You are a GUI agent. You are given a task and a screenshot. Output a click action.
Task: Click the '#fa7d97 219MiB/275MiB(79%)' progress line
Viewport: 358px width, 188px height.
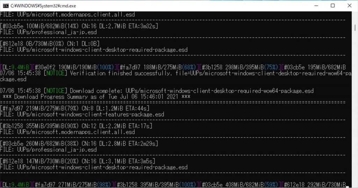tap(75, 108)
